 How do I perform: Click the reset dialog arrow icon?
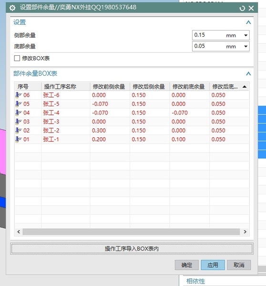coord(242,8)
